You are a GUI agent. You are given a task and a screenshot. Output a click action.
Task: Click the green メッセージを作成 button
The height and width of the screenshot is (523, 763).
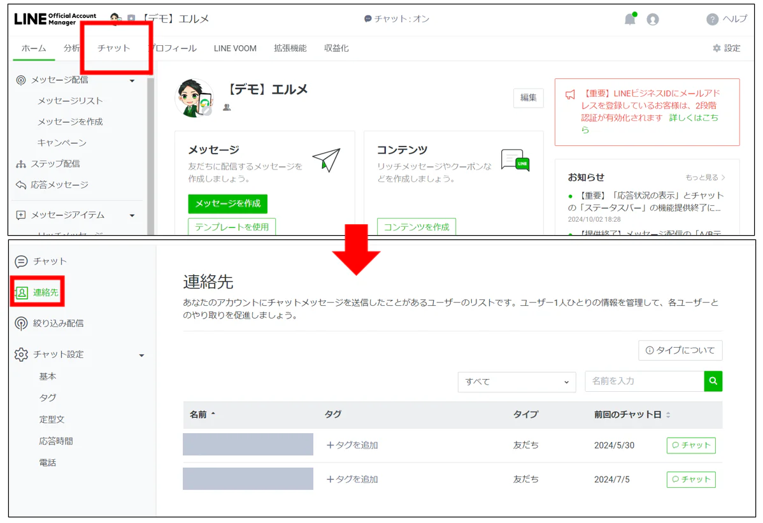(228, 204)
